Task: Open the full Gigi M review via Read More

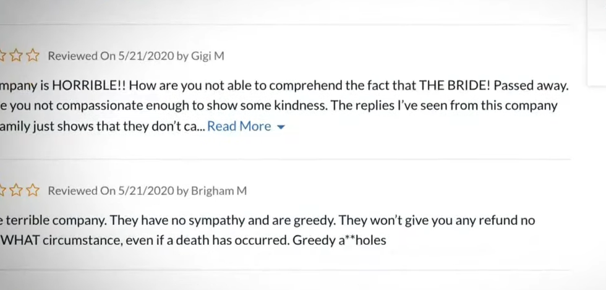Action: [x=239, y=126]
